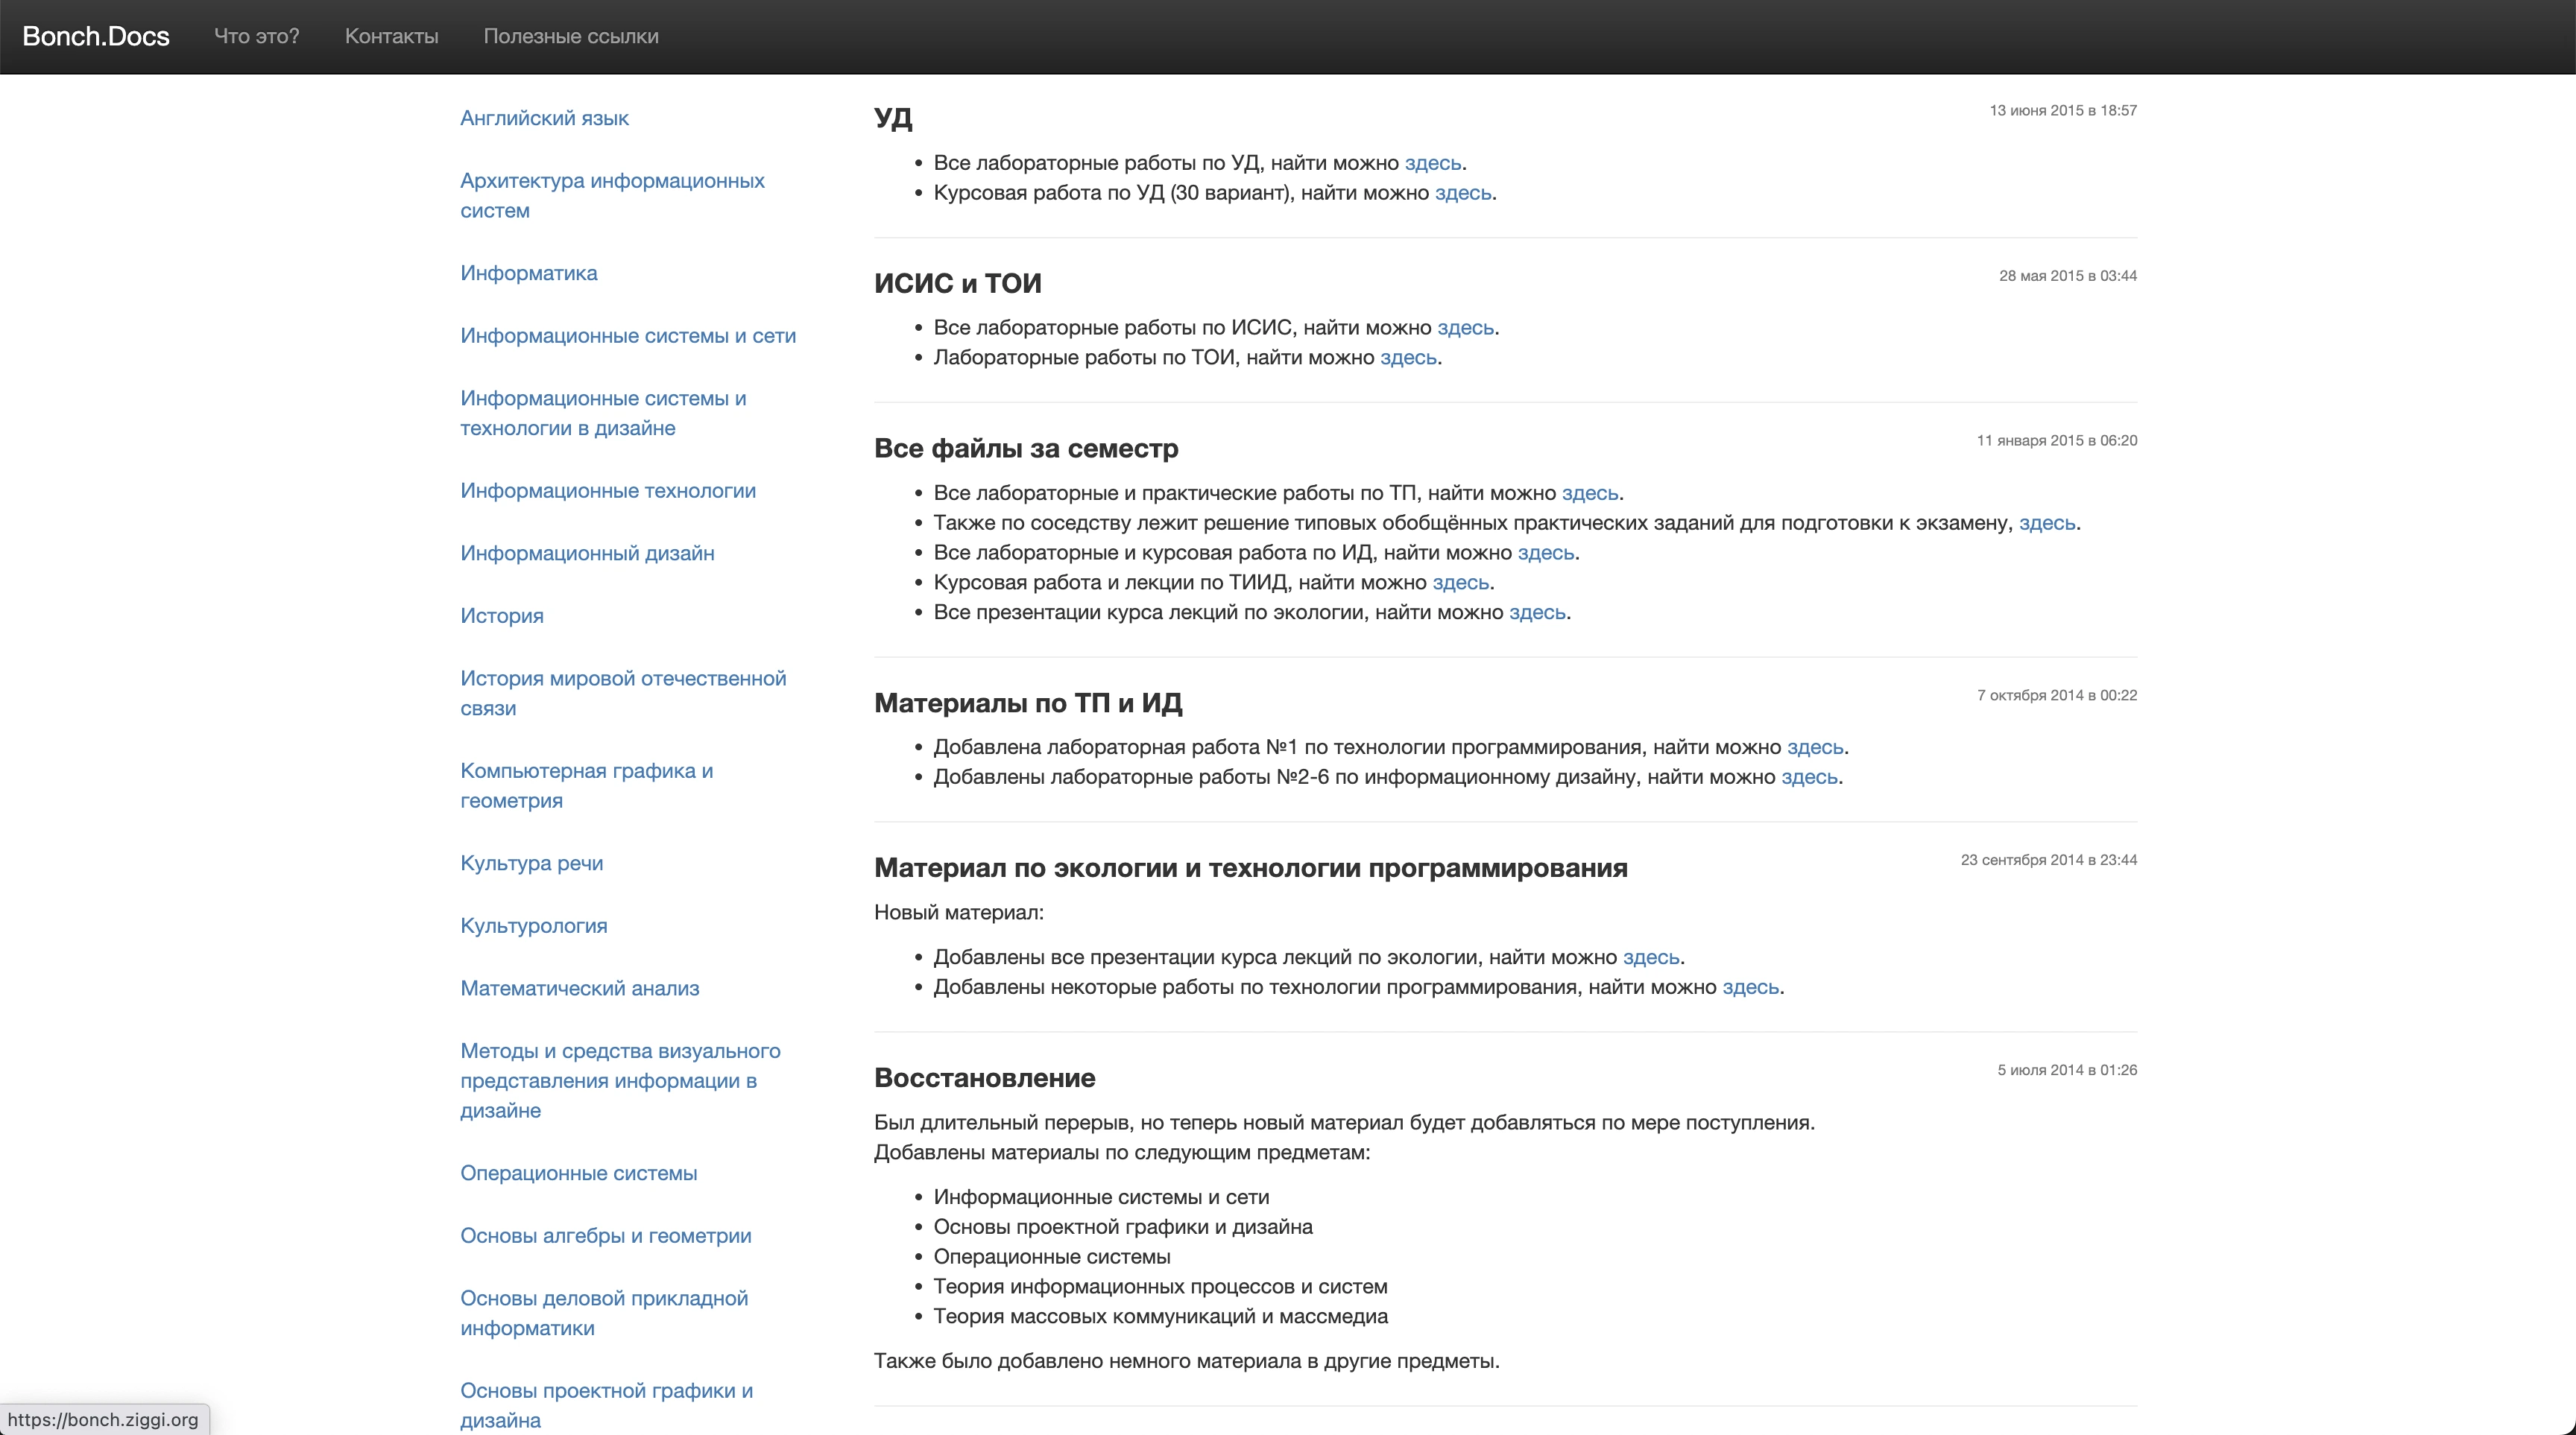Open "Компьютерная графика и геометрия" subject
This screenshot has height=1435, width=2576.
586,785
